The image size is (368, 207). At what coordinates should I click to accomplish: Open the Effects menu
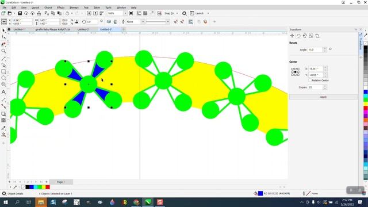click(x=60, y=7)
